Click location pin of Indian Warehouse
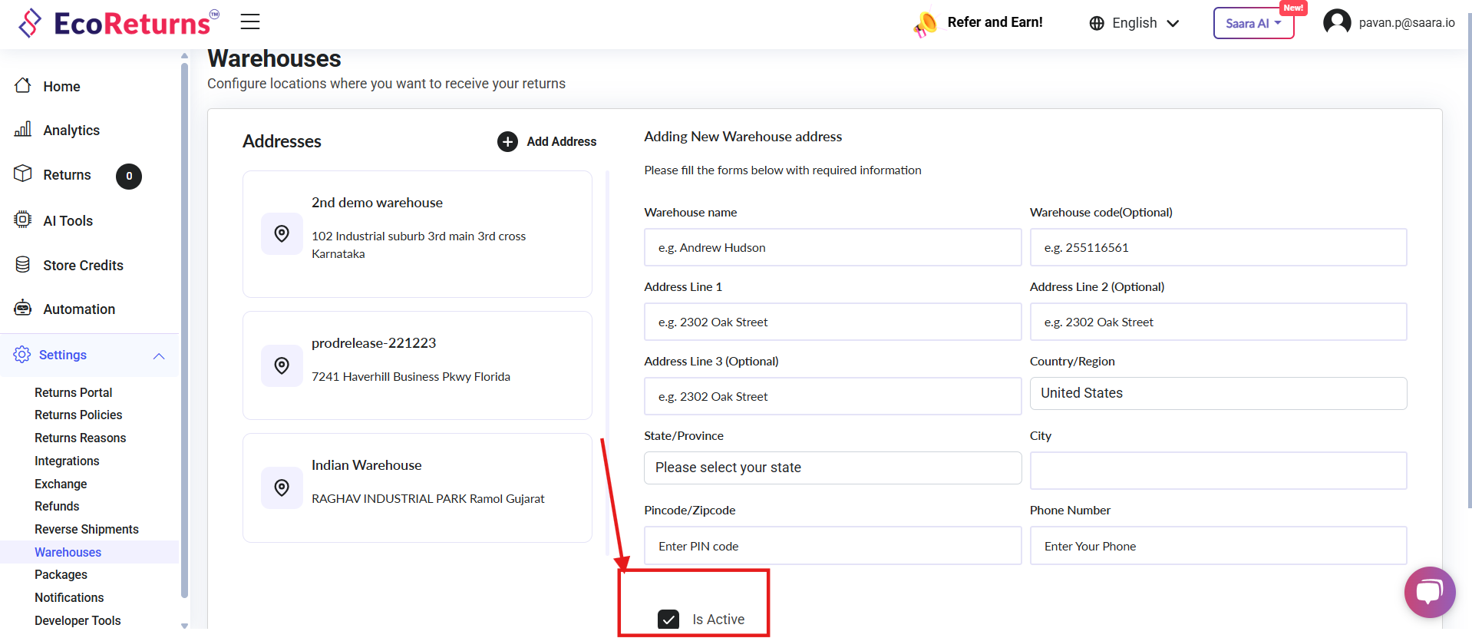 pos(282,488)
